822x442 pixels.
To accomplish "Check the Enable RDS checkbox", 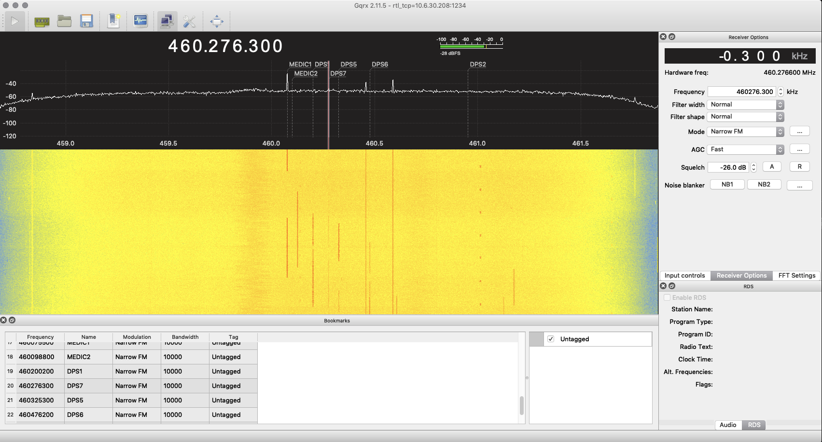I will (x=667, y=297).
